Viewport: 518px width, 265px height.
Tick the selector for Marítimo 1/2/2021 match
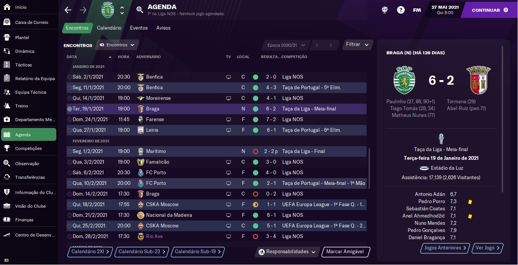pyautogui.click(x=69, y=151)
